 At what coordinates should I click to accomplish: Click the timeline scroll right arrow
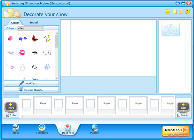pos(172,117)
